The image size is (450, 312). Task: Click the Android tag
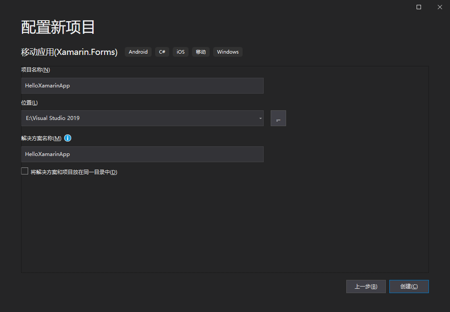click(138, 52)
